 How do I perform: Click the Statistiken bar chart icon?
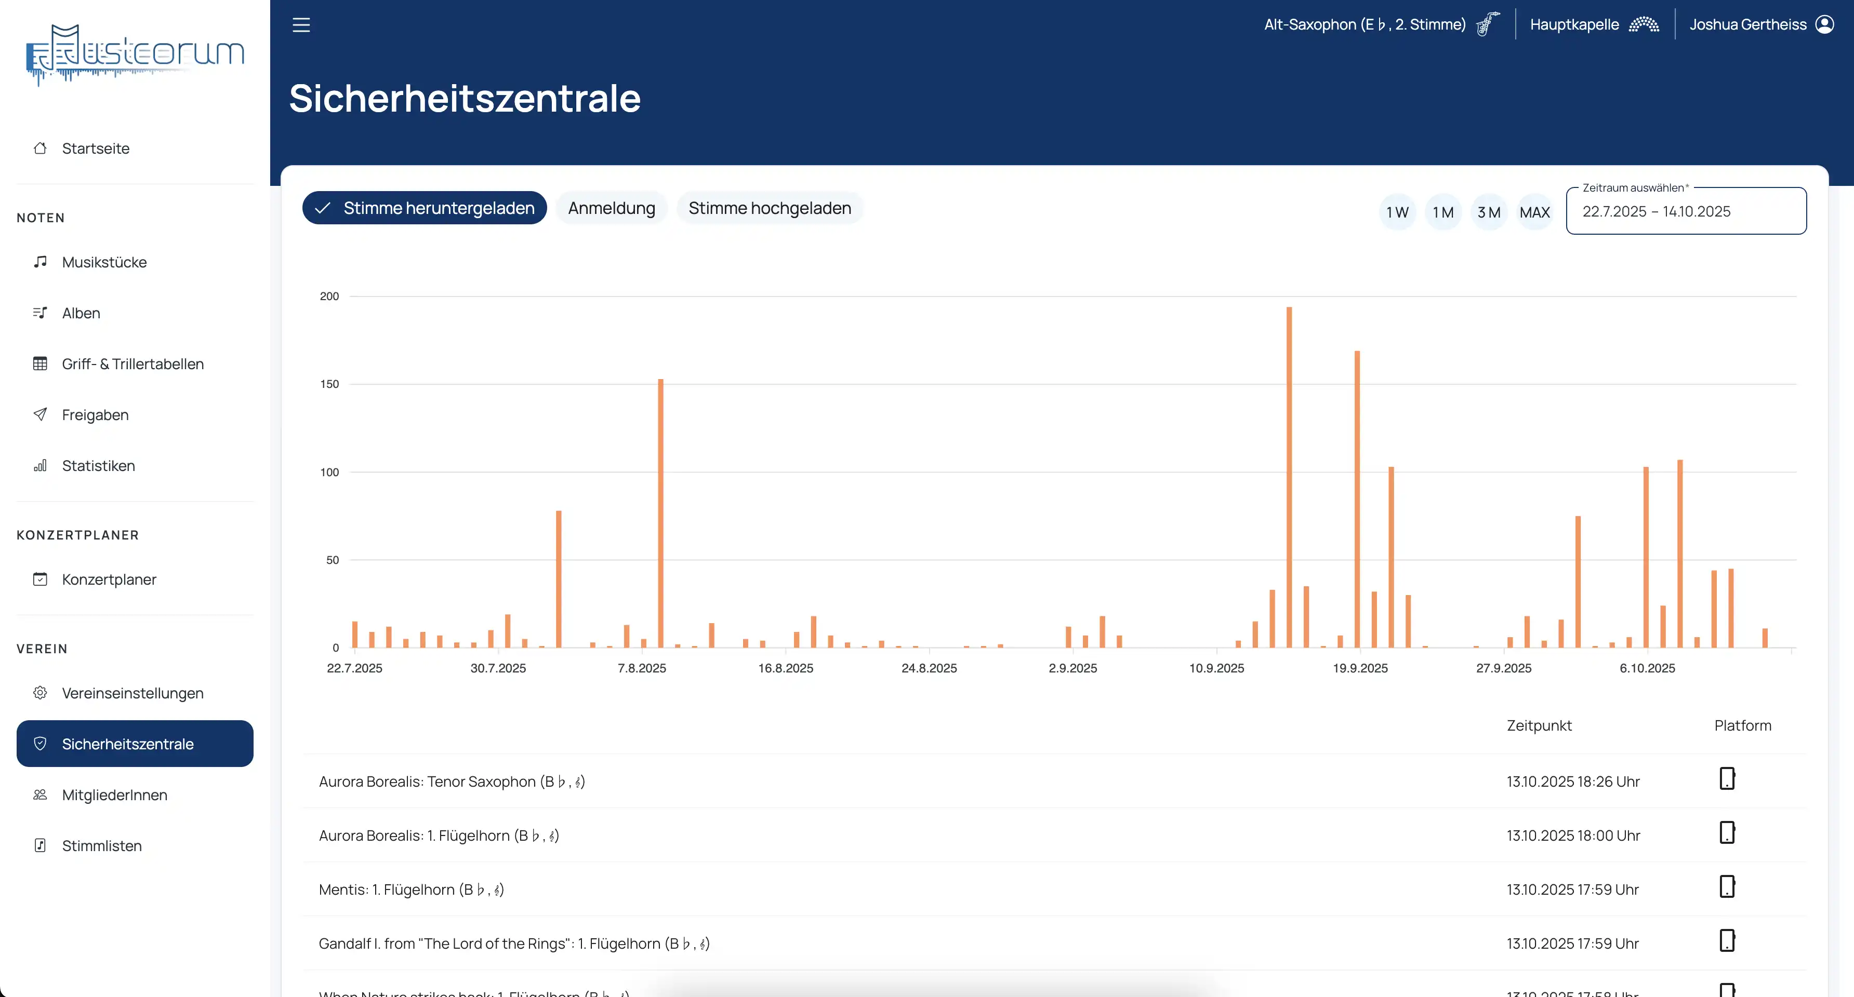pos(41,465)
